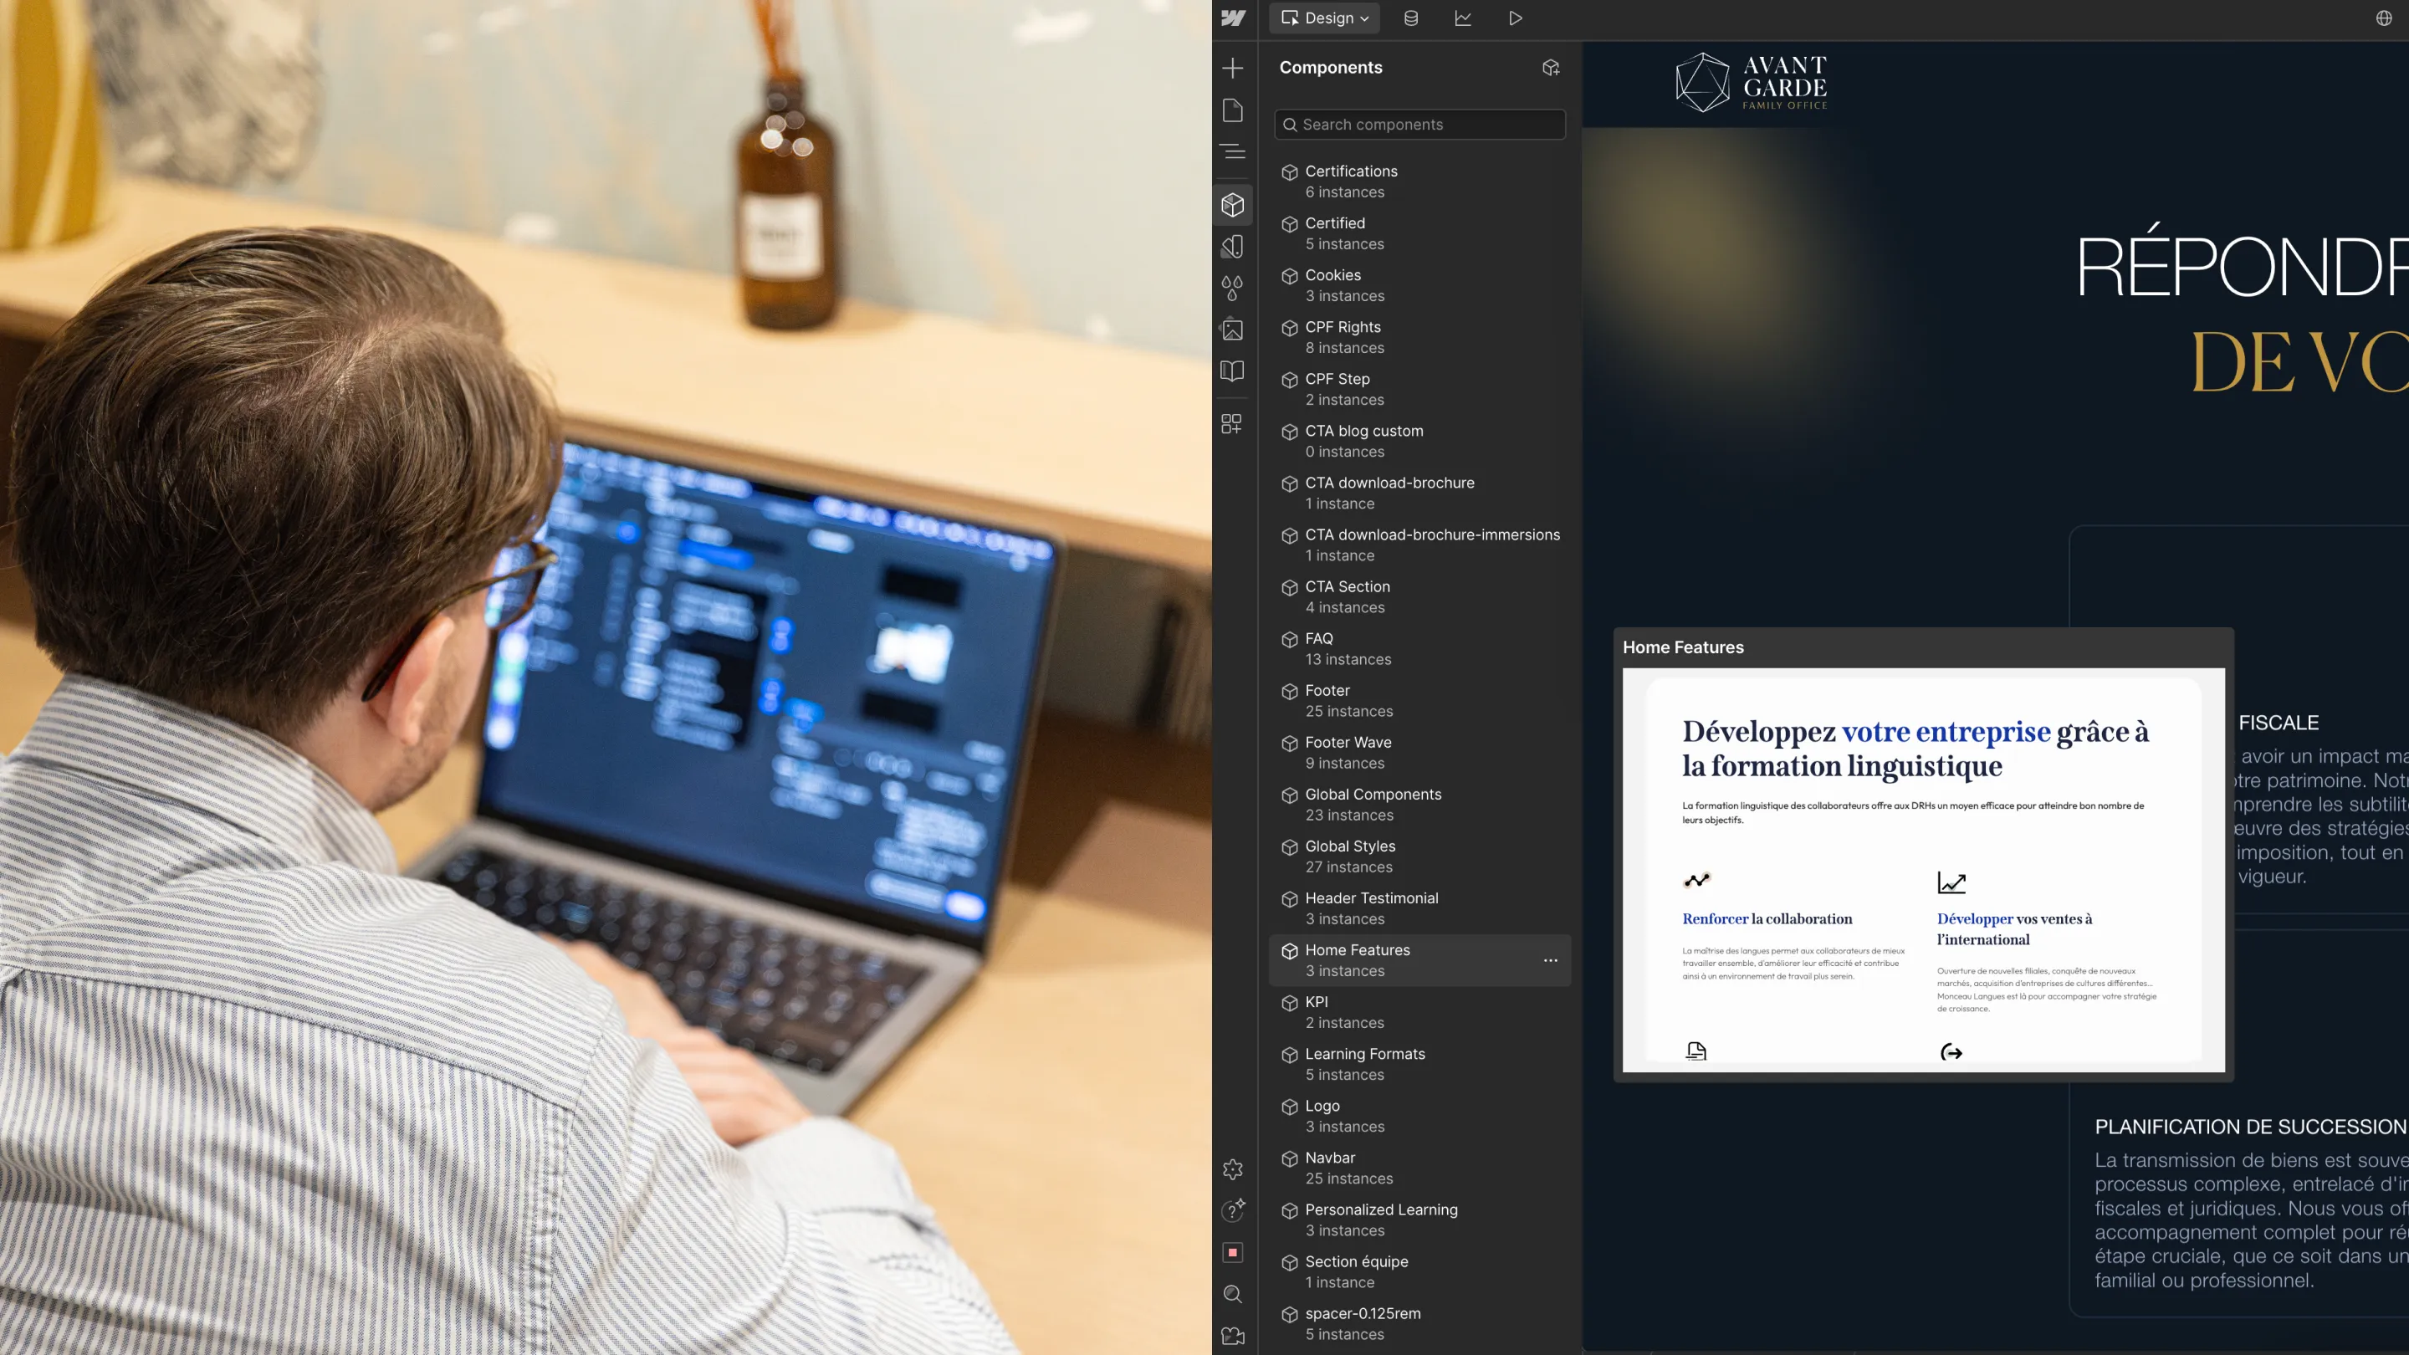2409x1355 pixels.
Task: Open the Add elements panel
Action: [x=1233, y=69]
